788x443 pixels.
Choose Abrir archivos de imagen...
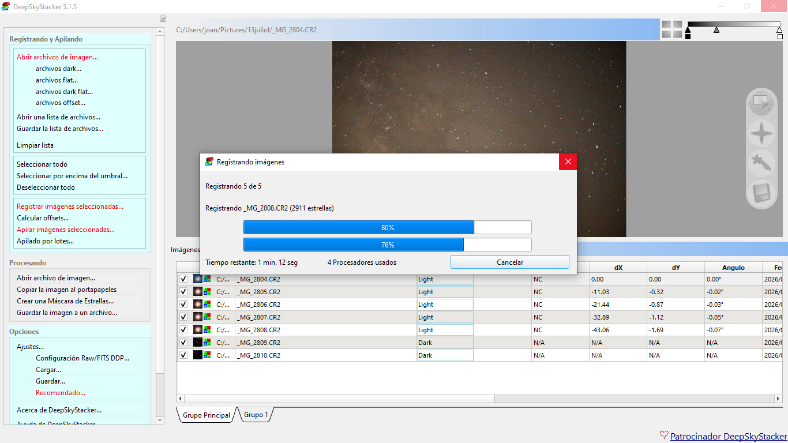point(57,57)
